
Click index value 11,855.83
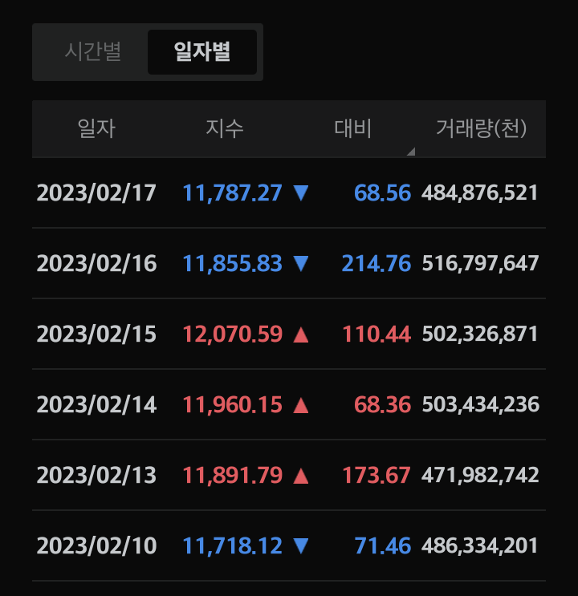pos(233,264)
